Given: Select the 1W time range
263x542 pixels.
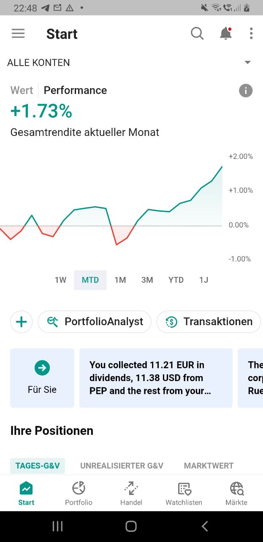Looking at the screenshot, I should [60, 280].
